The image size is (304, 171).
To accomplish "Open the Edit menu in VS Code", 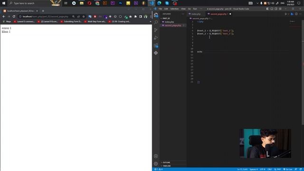I will pyautogui.click(x=166, y=9).
